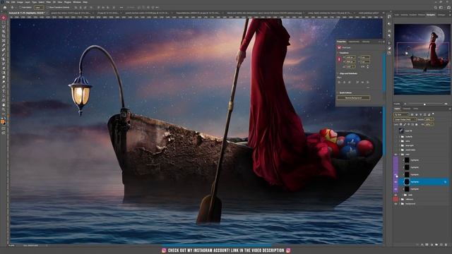
Task: Select the Move tool in the toolbar
Action: click(4, 18)
